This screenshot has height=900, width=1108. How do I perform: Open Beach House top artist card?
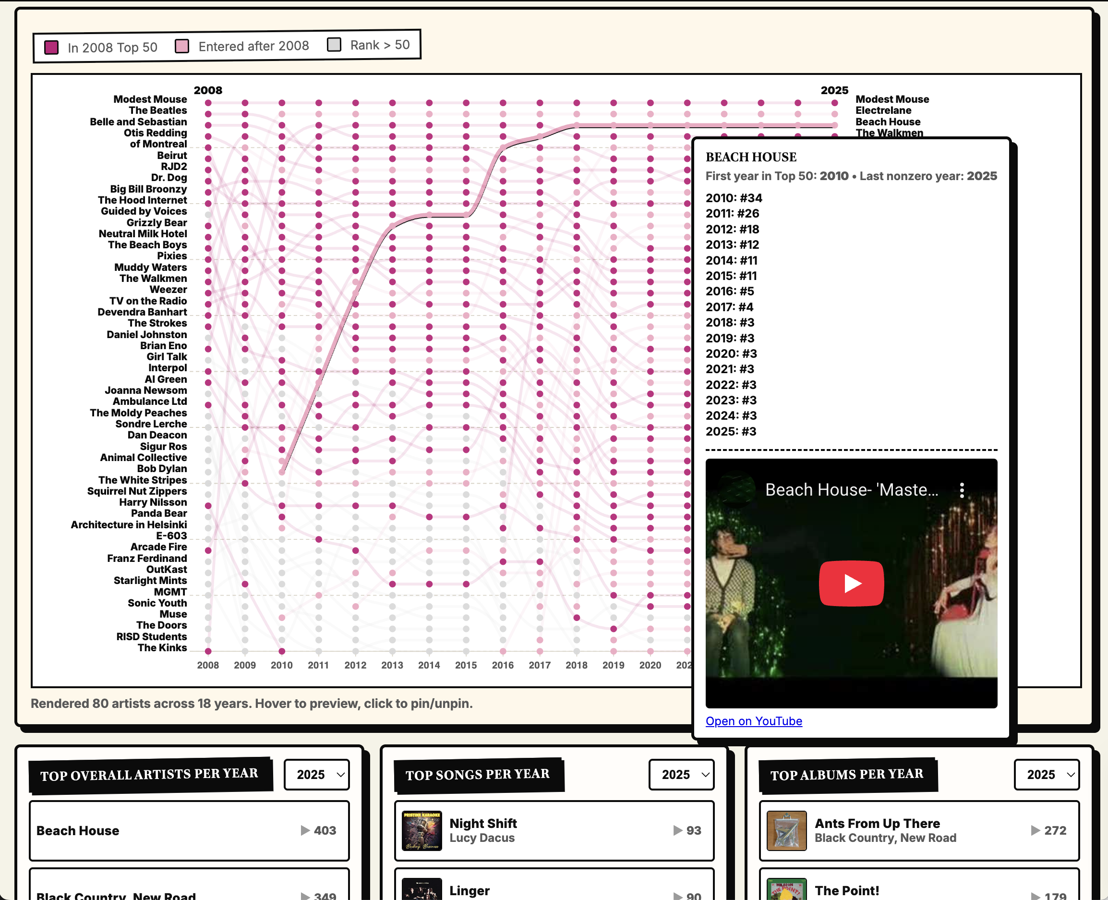[189, 830]
